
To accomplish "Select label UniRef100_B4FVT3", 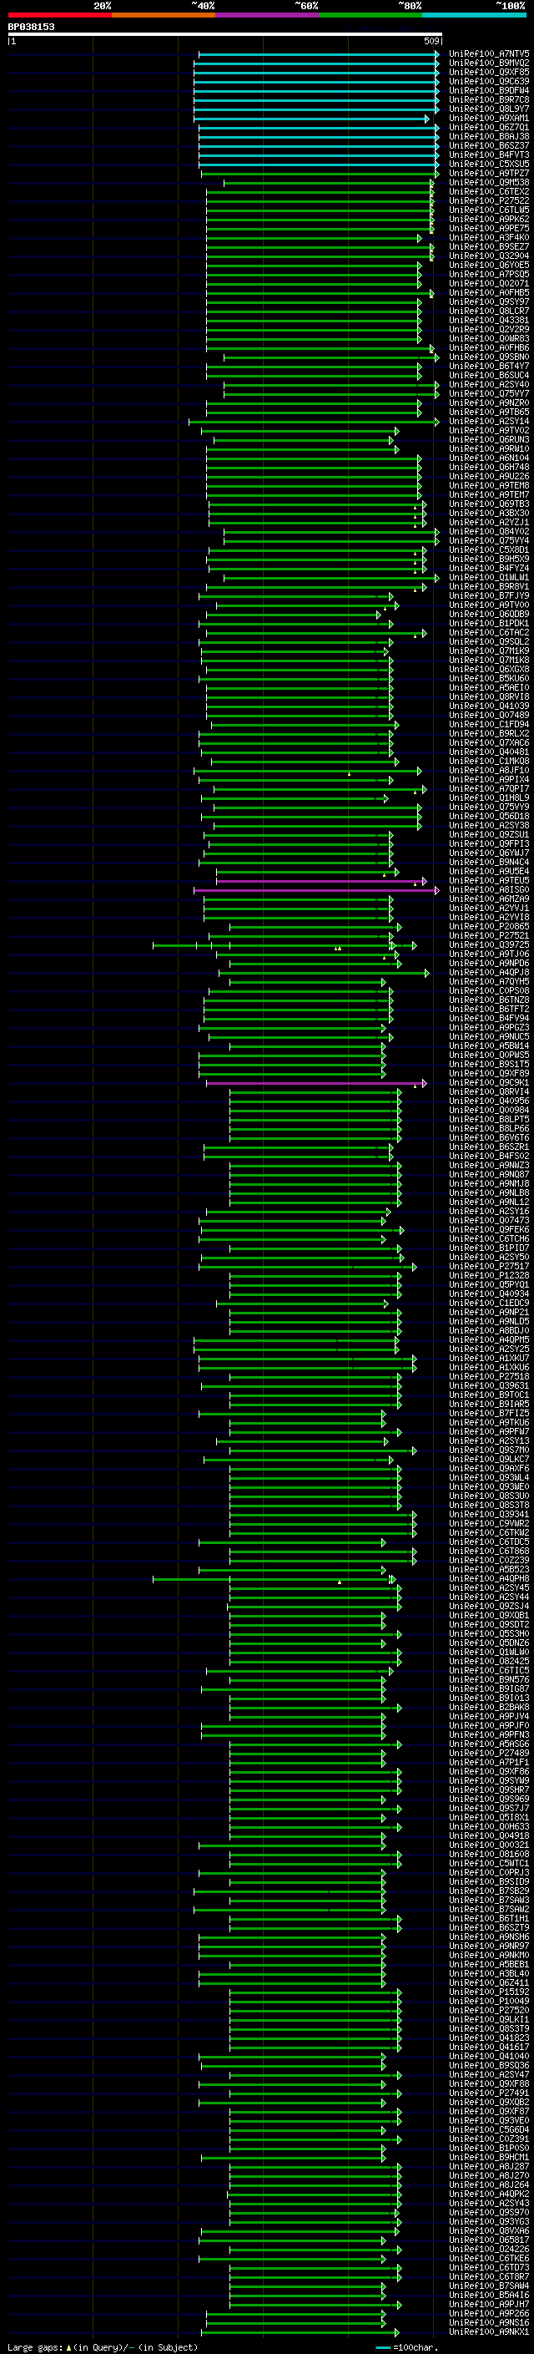I will (488, 154).
